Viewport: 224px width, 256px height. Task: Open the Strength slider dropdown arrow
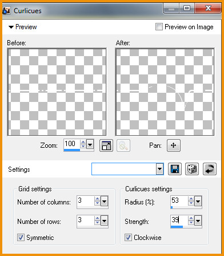pos(198,221)
